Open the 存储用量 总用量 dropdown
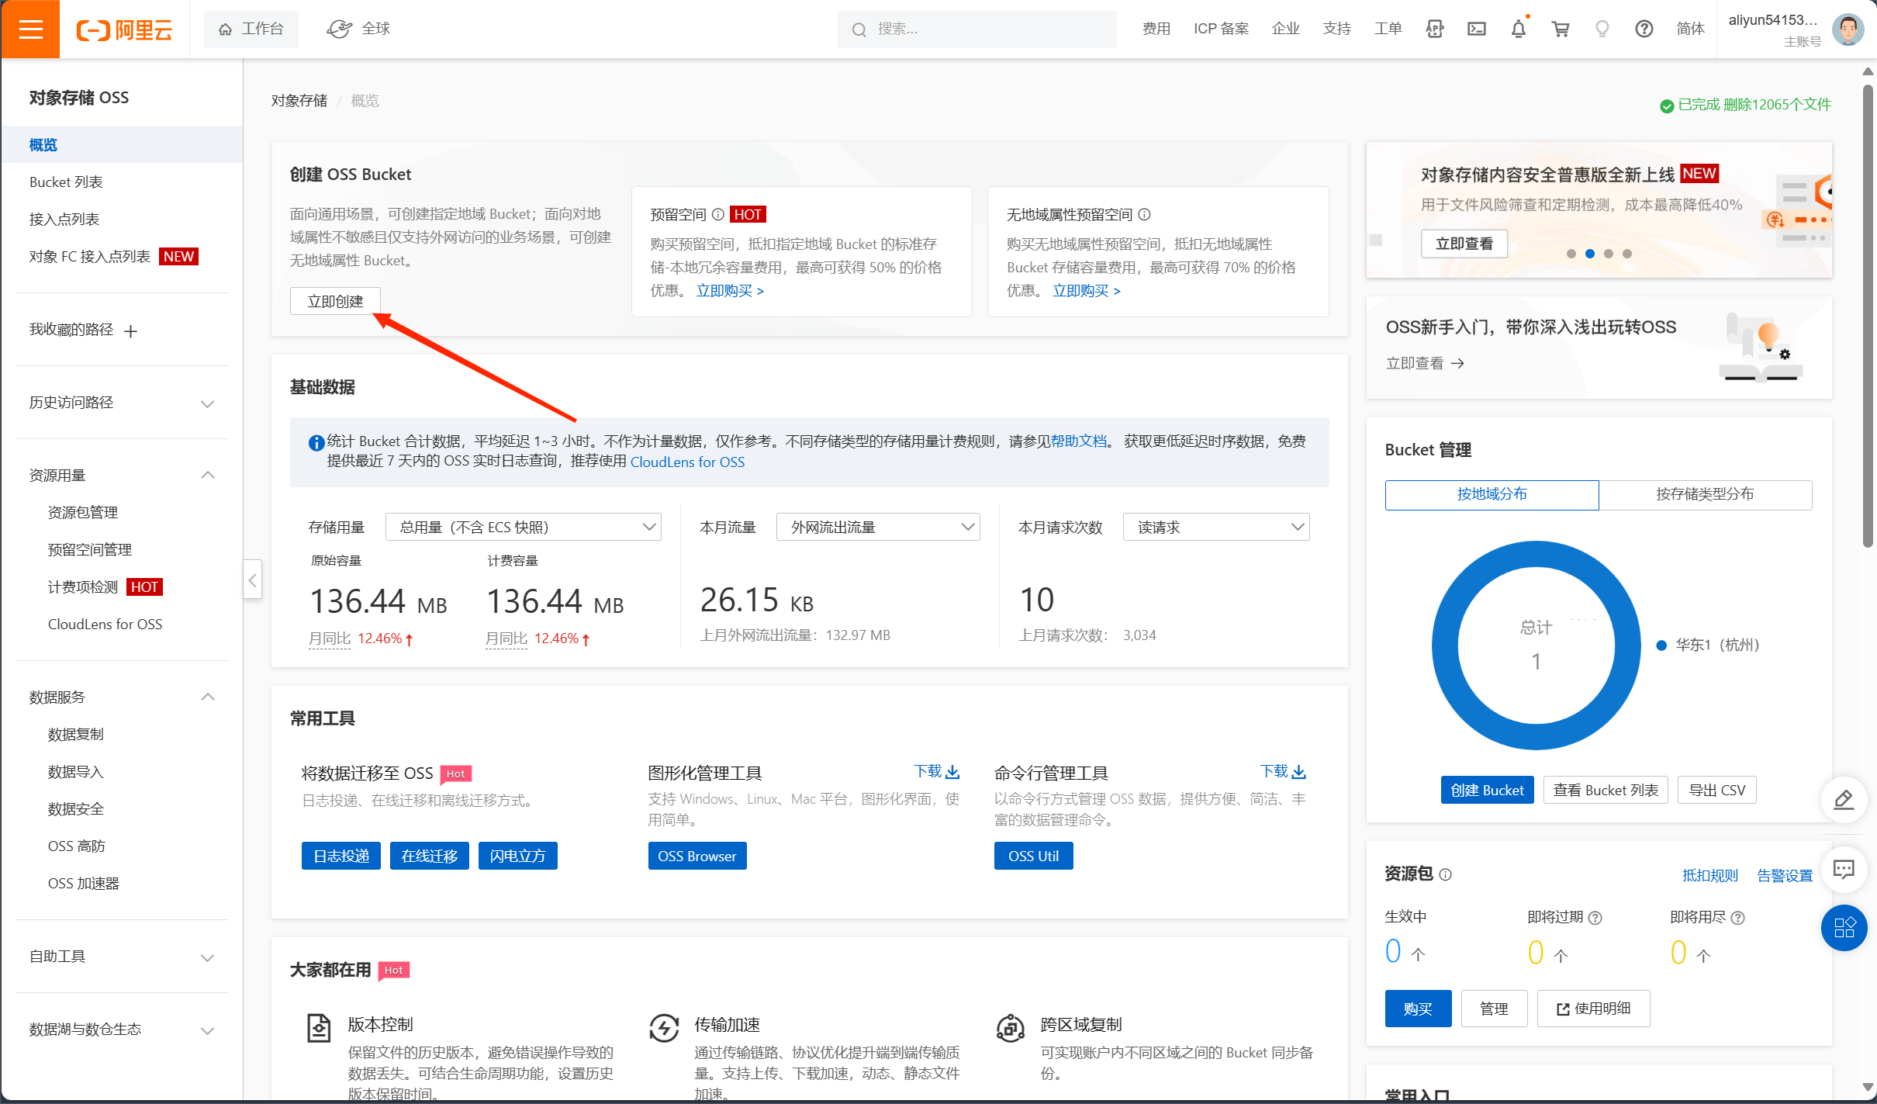Image resolution: width=1877 pixels, height=1104 pixels. (x=524, y=528)
